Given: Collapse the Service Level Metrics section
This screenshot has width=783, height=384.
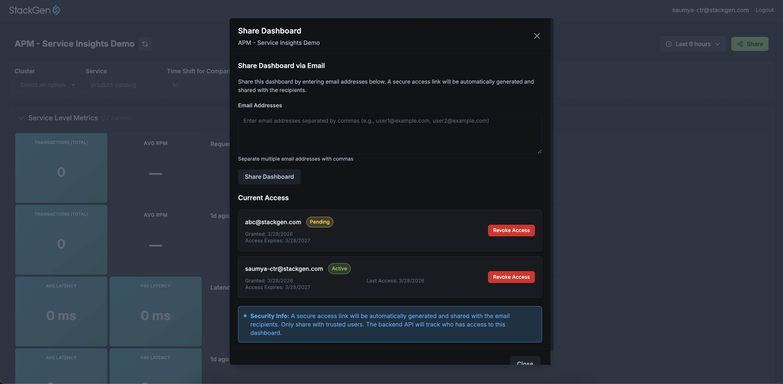Looking at the screenshot, I should pos(21,118).
